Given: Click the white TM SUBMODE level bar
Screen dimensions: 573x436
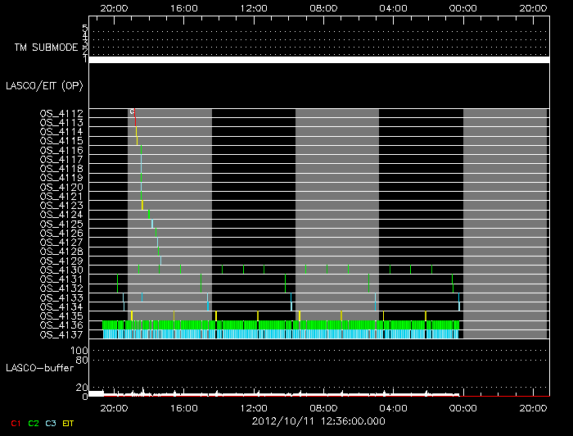Looking at the screenshot, I should (x=318, y=60).
